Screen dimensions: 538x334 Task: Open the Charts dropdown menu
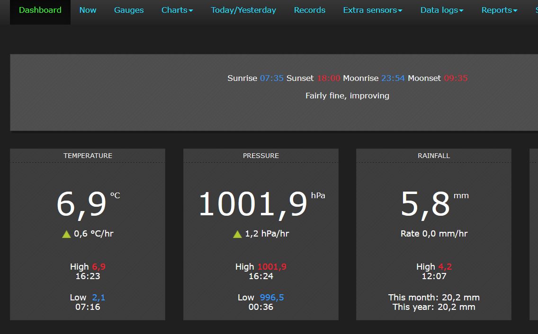177,10
